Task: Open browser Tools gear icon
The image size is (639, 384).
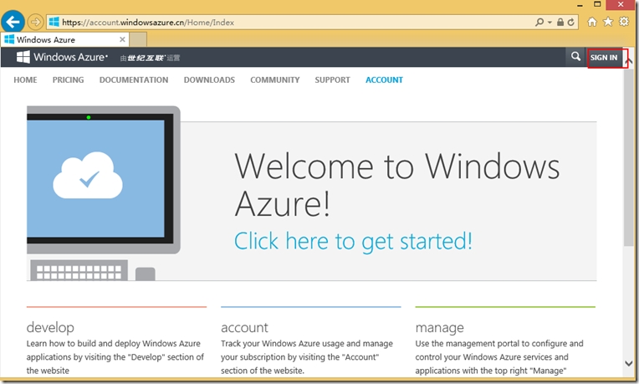Action: (x=624, y=22)
